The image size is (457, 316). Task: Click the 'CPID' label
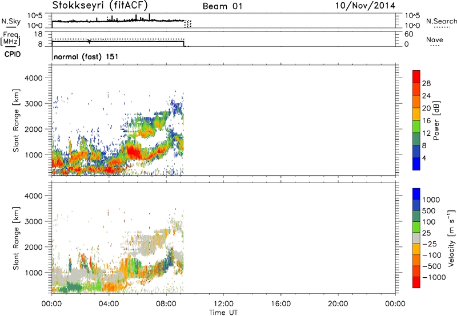point(13,54)
